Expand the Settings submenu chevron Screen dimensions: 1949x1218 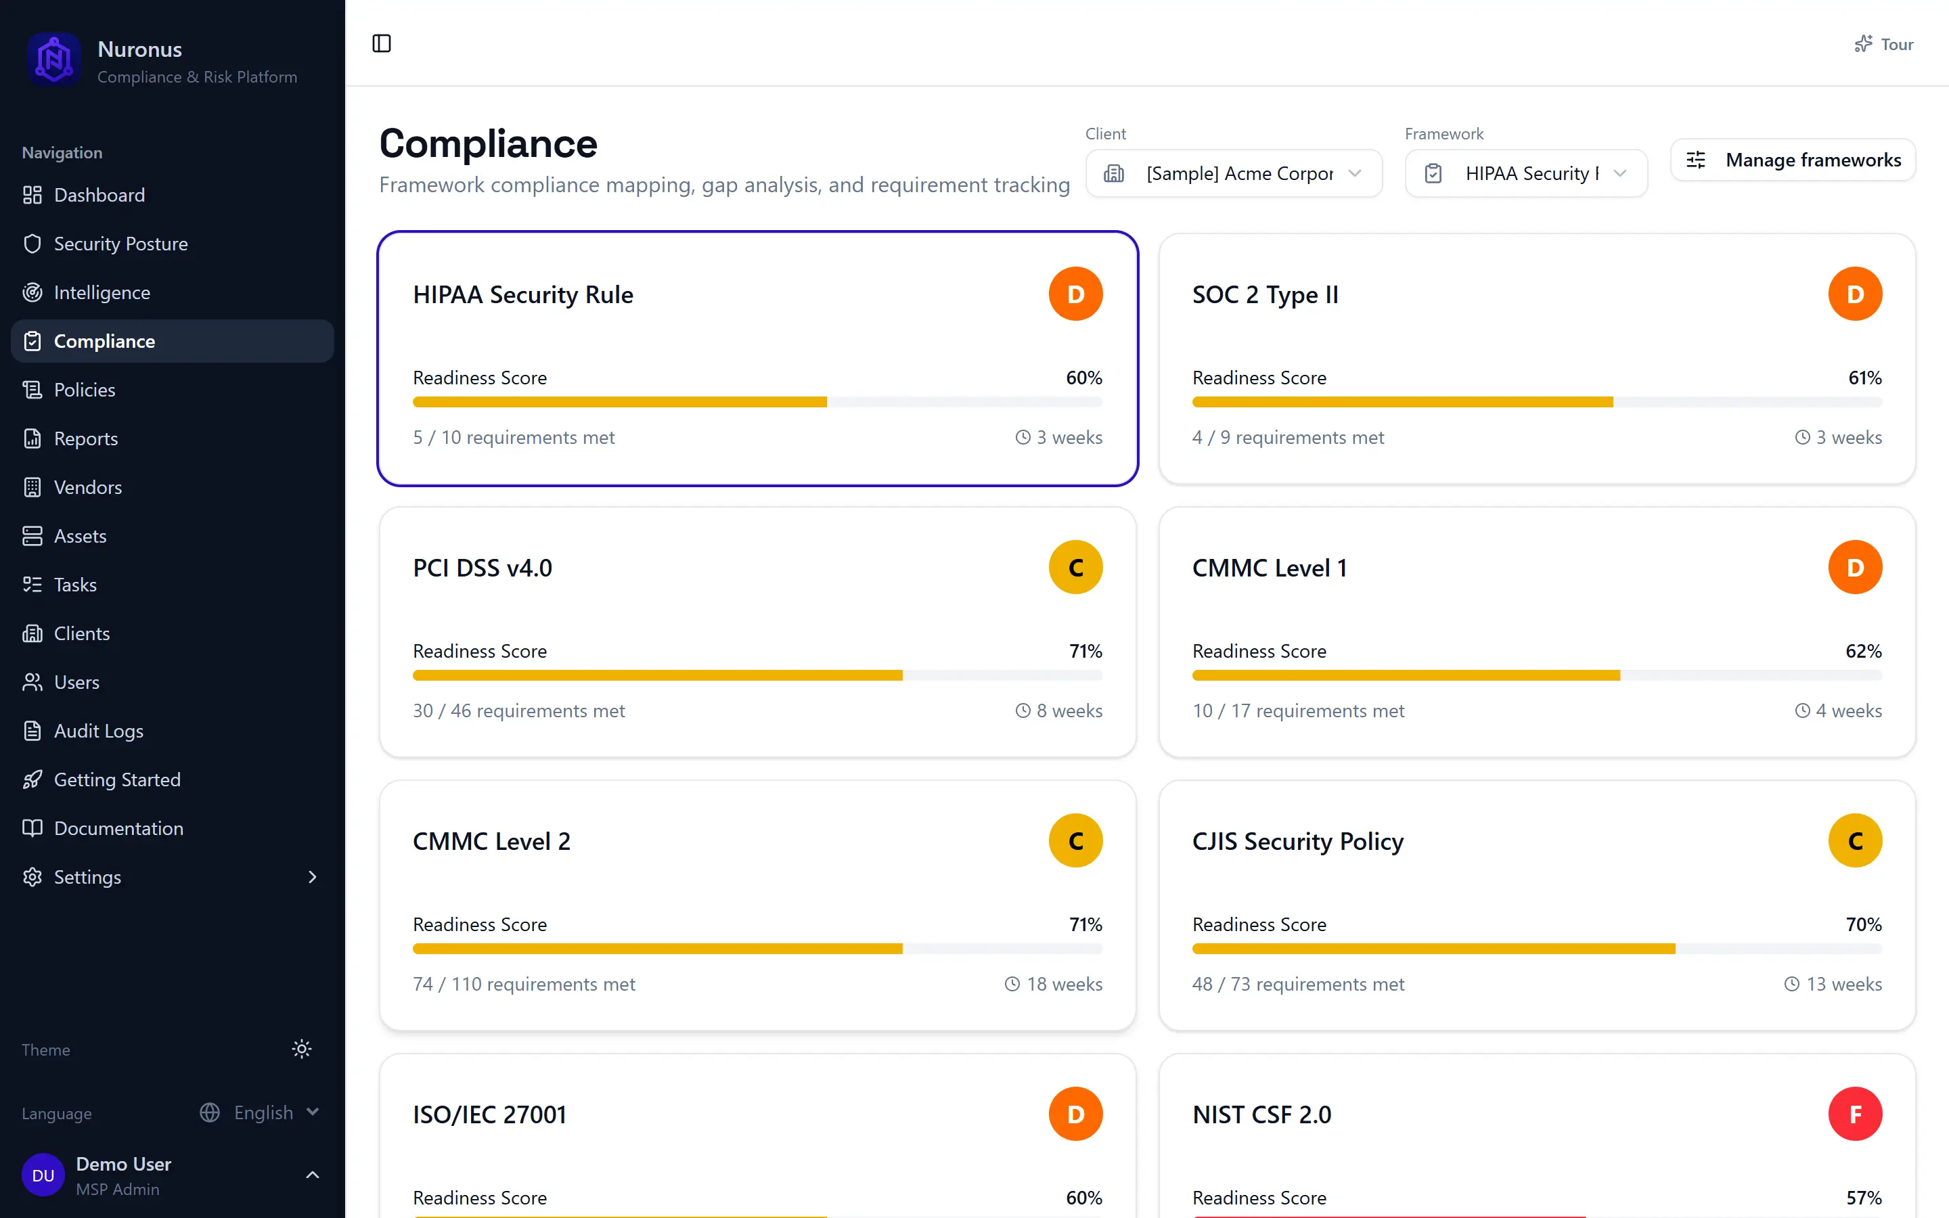click(313, 876)
